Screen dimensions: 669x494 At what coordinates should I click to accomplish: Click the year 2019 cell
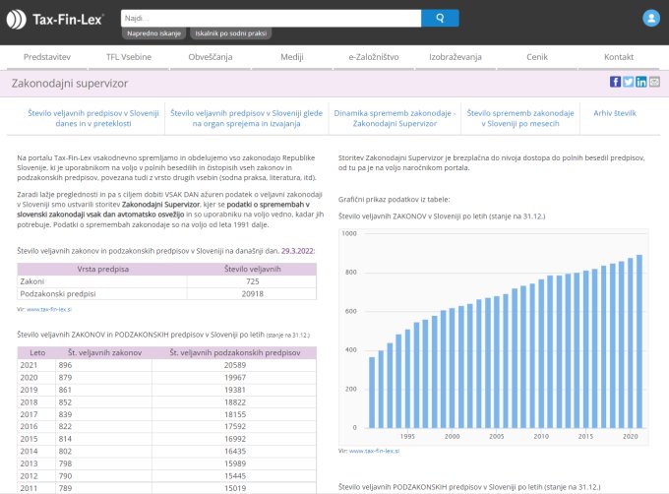pos(29,390)
